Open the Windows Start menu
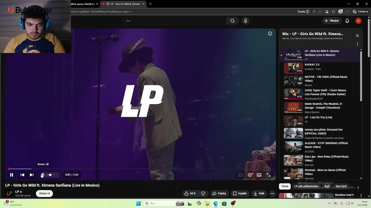371x208 pixels. (x=139, y=204)
